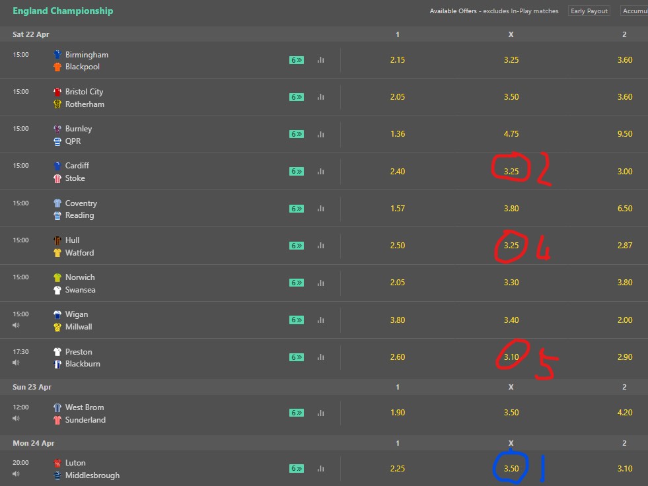Select Early Payout offer filter

[x=589, y=11]
